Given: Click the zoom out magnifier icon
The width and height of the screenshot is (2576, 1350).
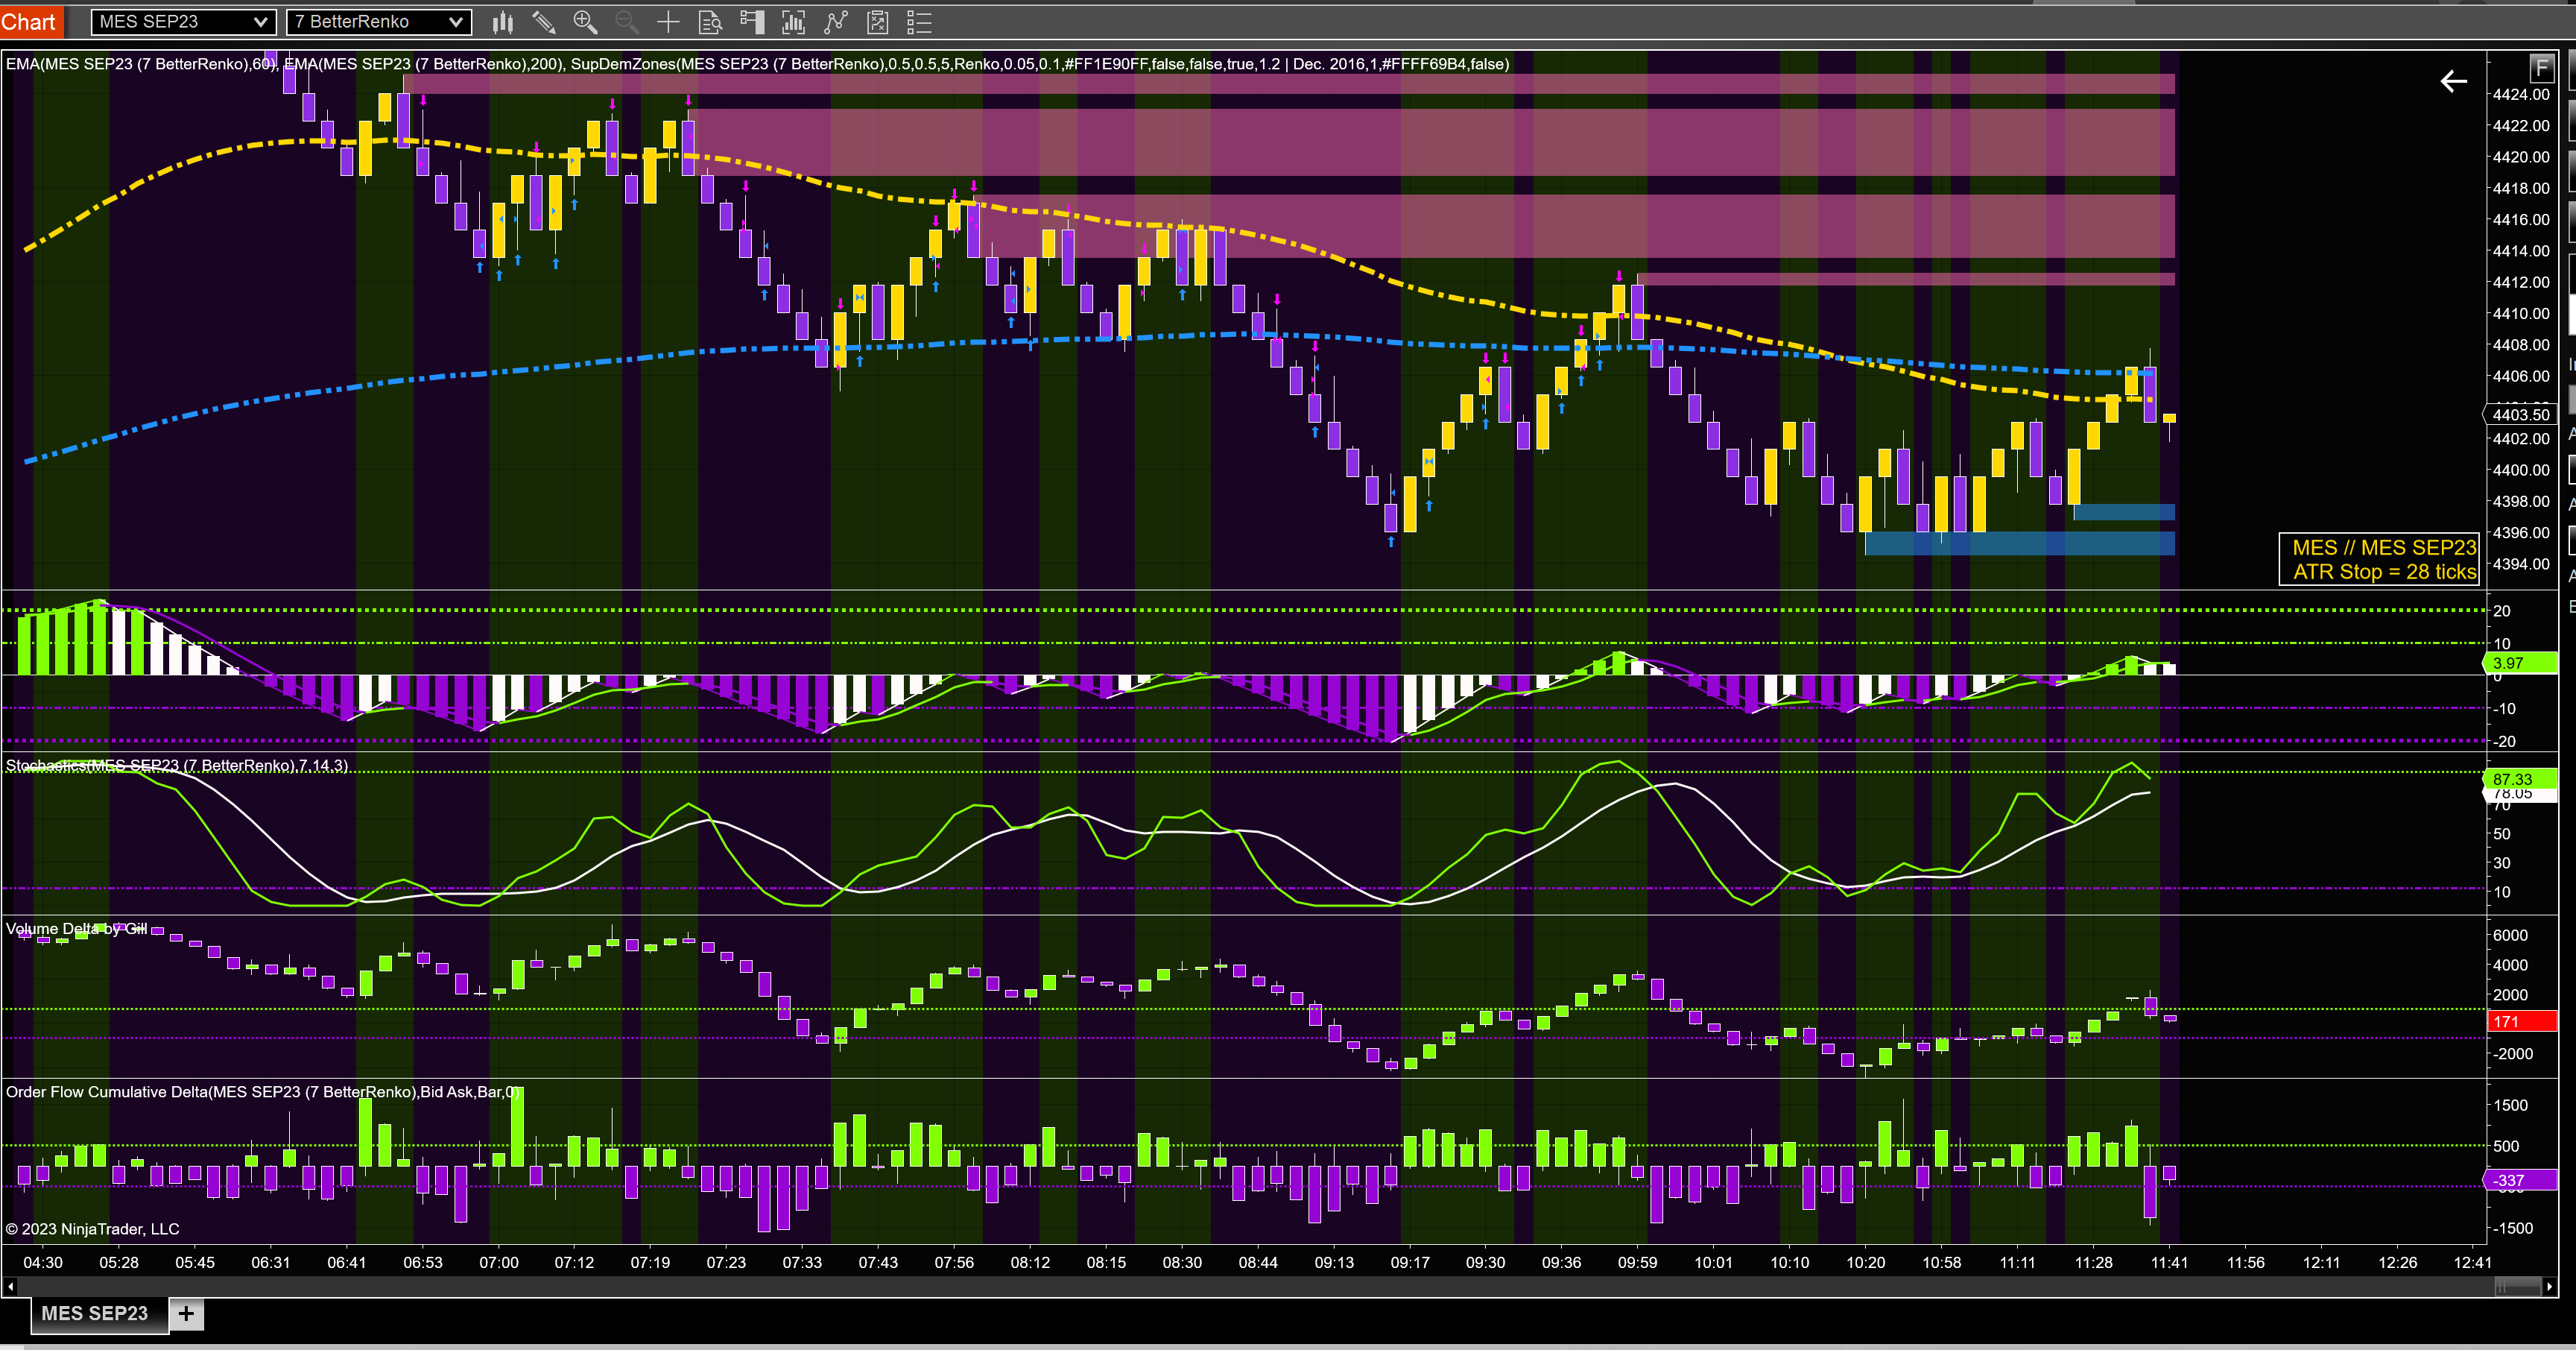Looking at the screenshot, I should (x=626, y=21).
